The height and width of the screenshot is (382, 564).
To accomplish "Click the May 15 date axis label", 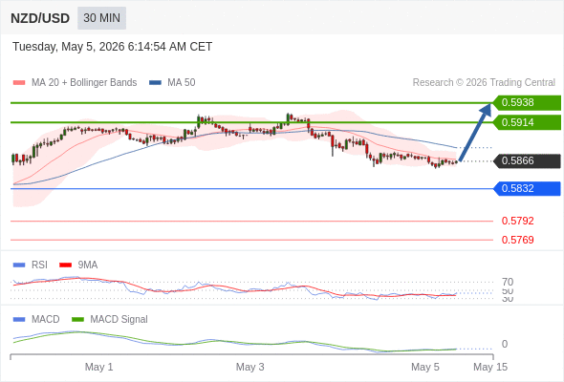I will coord(490,367).
